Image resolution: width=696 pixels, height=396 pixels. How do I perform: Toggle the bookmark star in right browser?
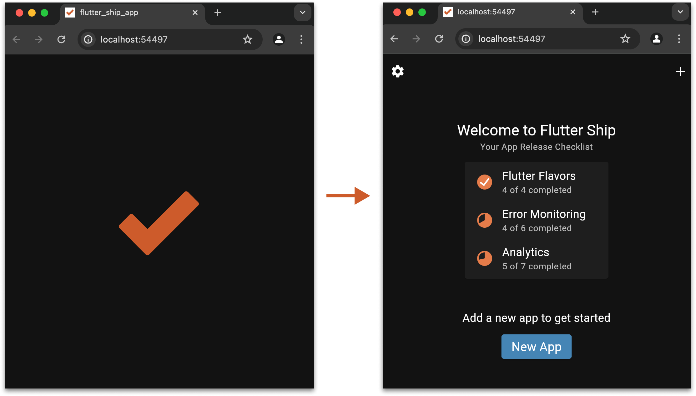point(625,39)
